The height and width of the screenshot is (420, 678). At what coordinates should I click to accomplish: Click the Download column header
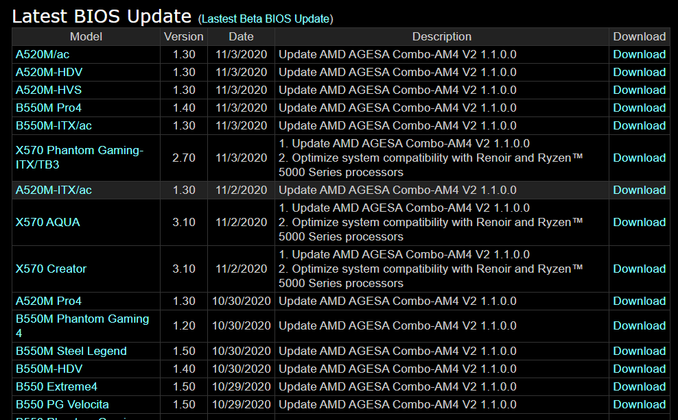click(x=639, y=37)
